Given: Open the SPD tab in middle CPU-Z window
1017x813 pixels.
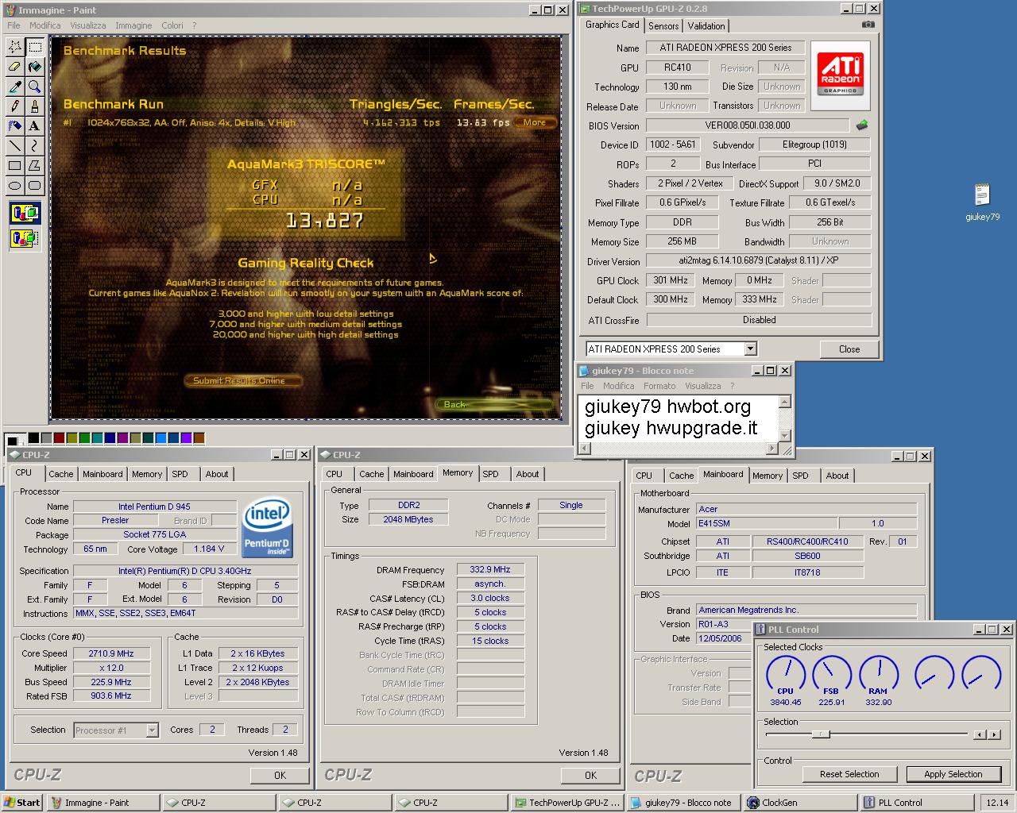Looking at the screenshot, I should click(x=491, y=474).
